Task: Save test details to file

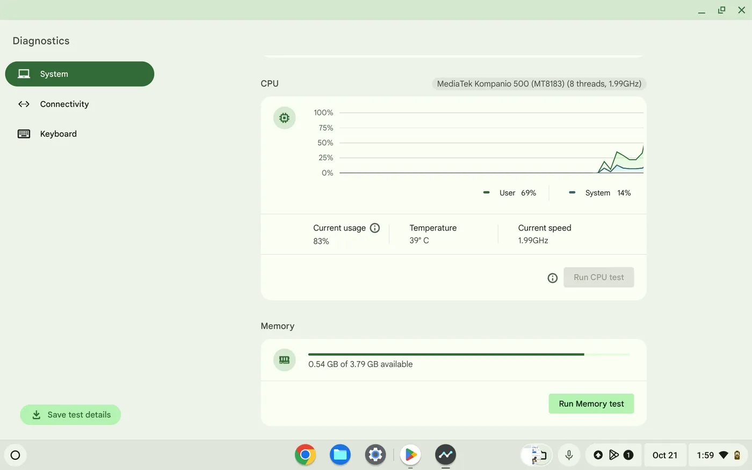Action: coord(70,415)
